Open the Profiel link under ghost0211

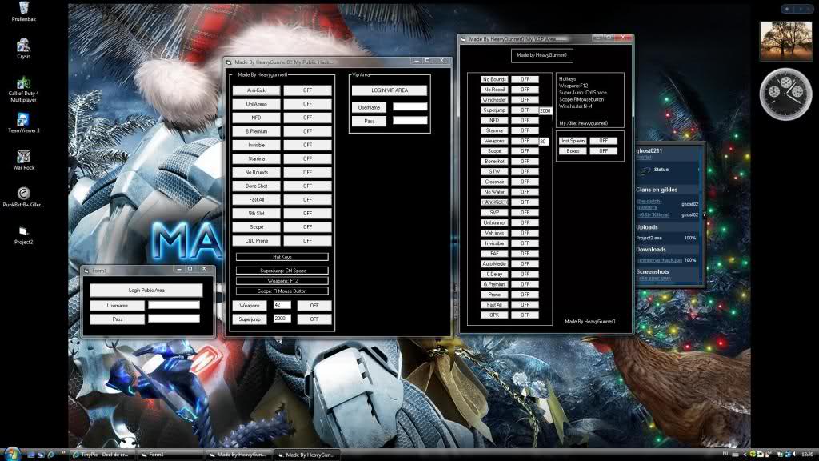pos(644,158)
